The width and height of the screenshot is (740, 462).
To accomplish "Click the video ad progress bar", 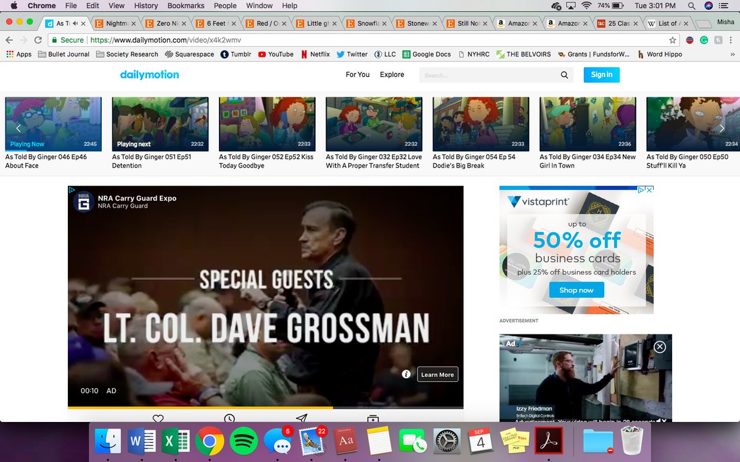I will [265, 408].
